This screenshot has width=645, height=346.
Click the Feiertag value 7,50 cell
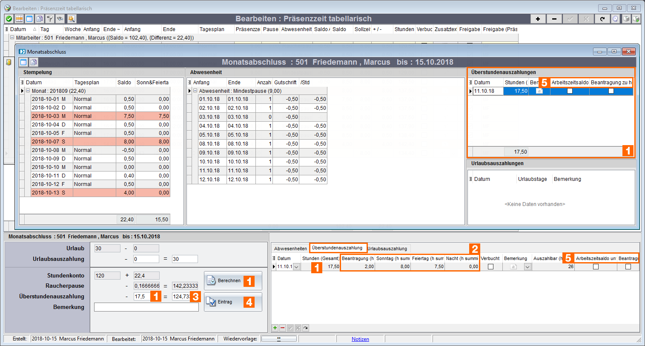click(x=428, y=267)
